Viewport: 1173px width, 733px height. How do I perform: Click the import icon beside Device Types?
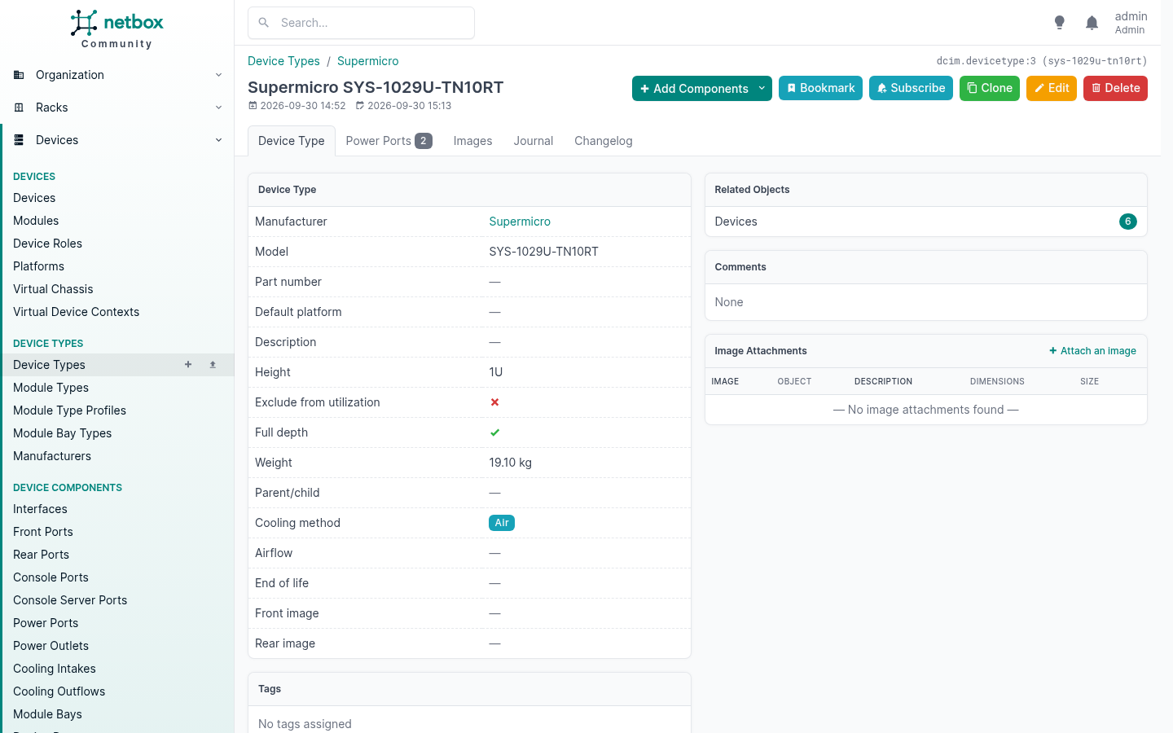[213, 365]
